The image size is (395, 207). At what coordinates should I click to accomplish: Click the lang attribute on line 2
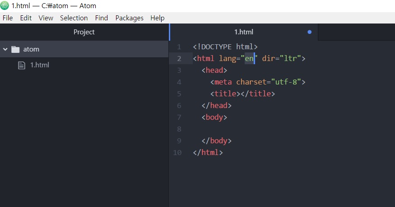(228, 59)
